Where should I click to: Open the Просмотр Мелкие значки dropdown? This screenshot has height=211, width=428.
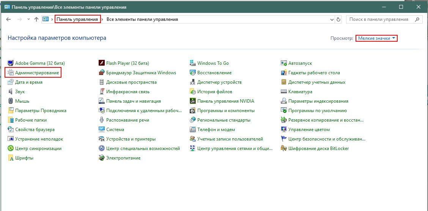pos(376,38)
